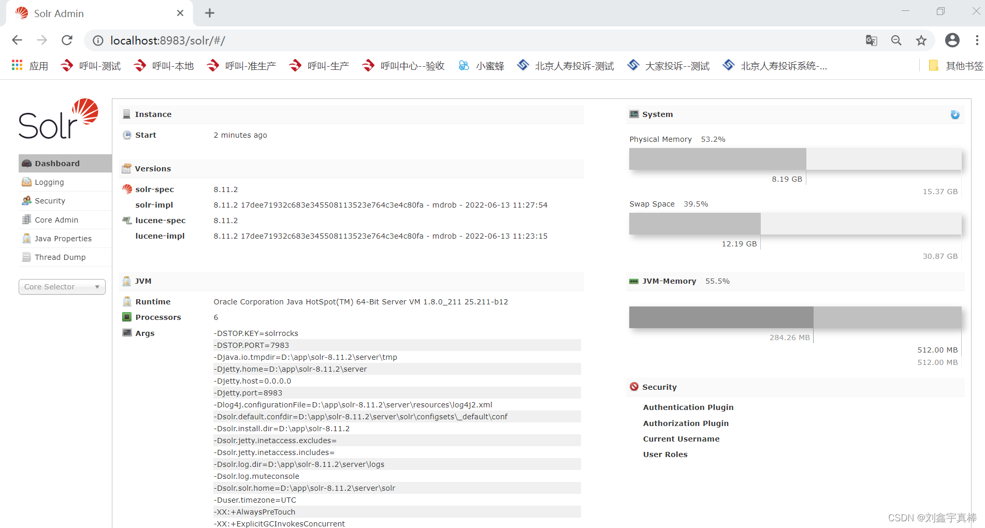Open a new browser tab
Screen dimensions: 985x528
click(x=210, y=13)
